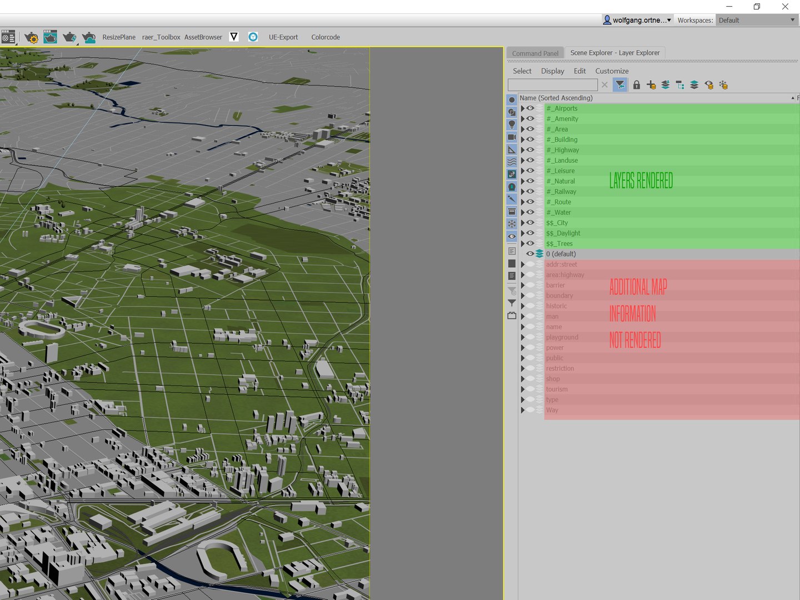Click the plugin brick icon in sidebar

[x=512, y=316]
